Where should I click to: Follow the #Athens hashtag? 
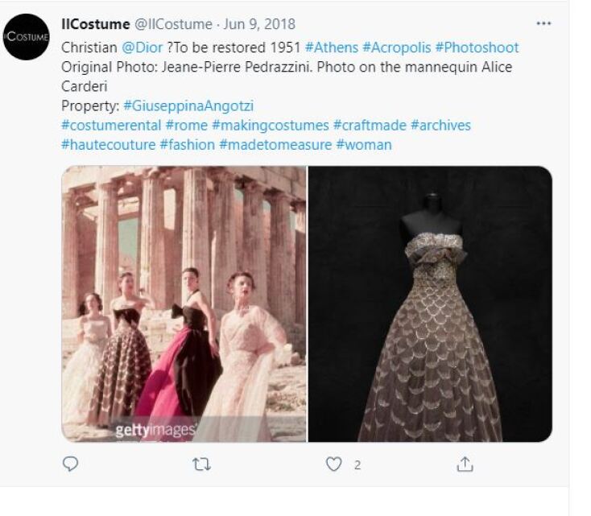pyautogui.click(x=332, y=47)
